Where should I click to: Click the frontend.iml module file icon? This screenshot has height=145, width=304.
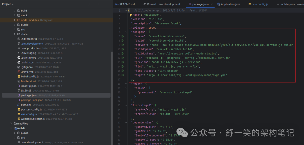(x=19, y=81)
